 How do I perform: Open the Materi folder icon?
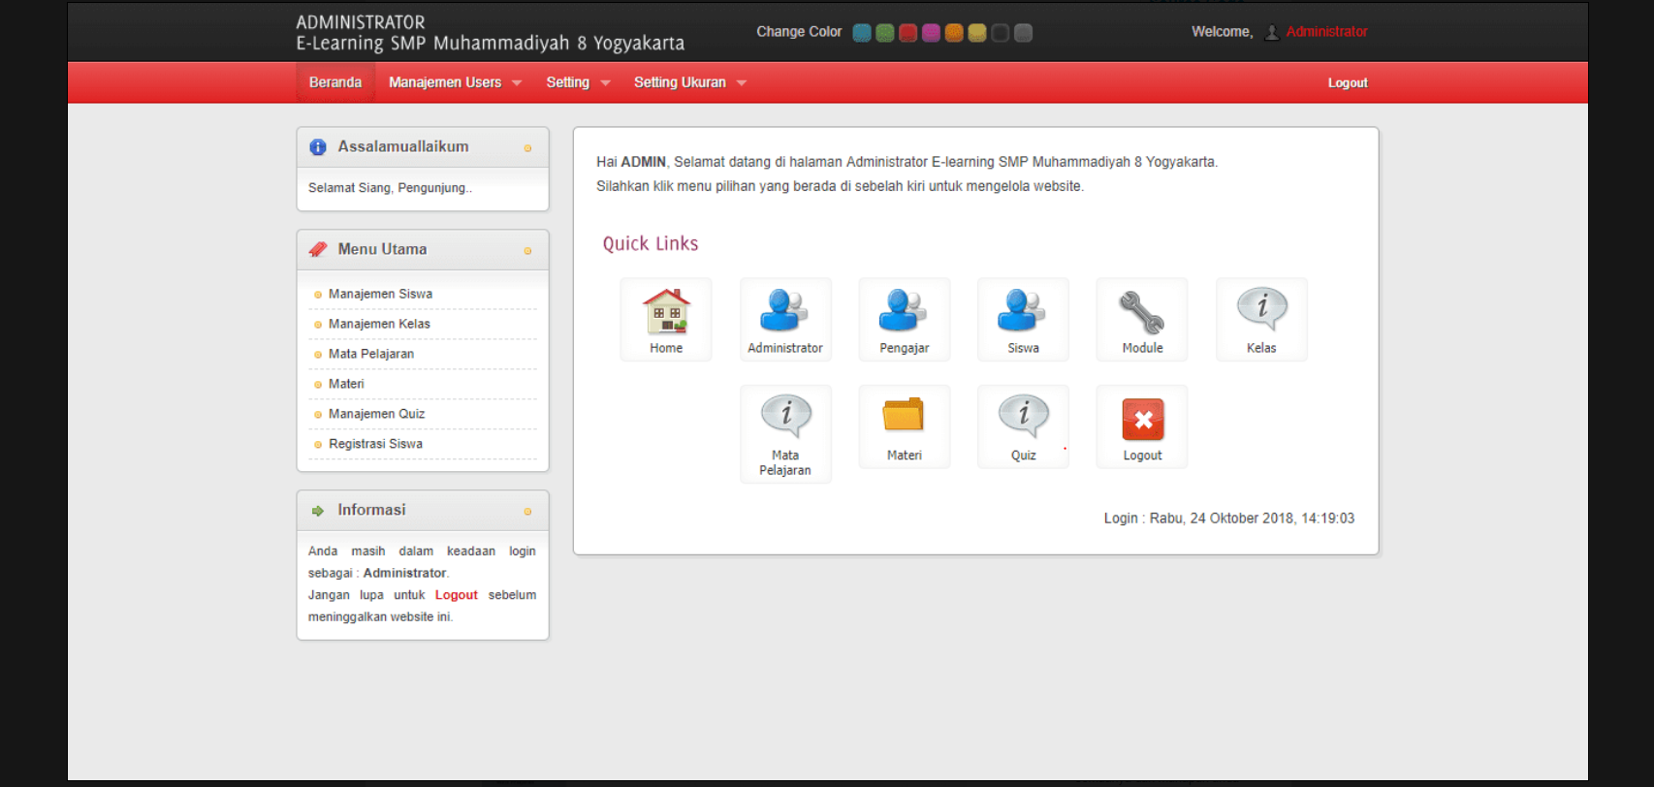905,426
